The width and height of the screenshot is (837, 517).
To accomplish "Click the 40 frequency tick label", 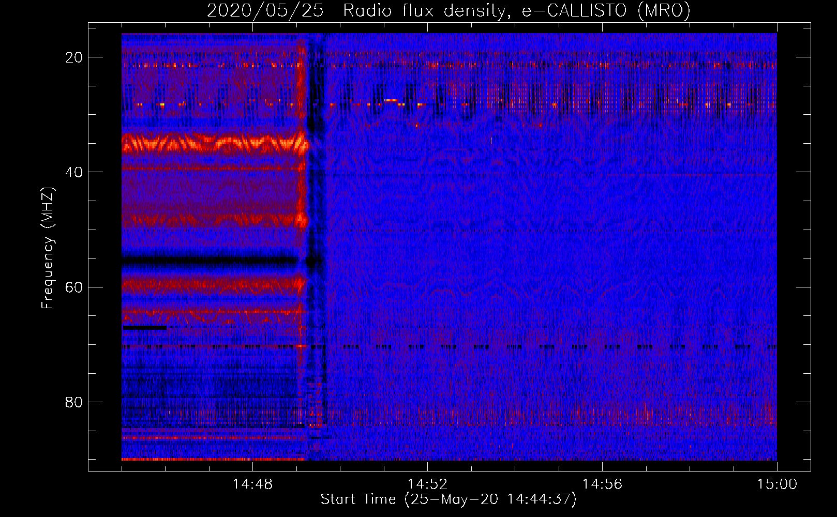I will point(74,172).
